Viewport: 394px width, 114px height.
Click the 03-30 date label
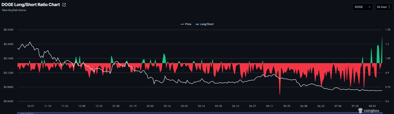pyautogui.click(x=219, y=106)
